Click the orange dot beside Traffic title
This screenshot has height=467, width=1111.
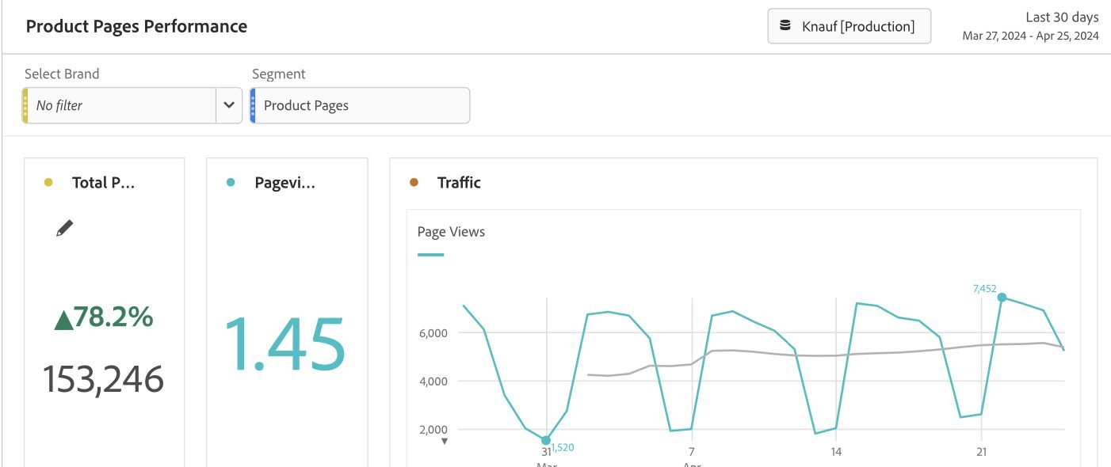pyautogui.click(x=414, y=183)
